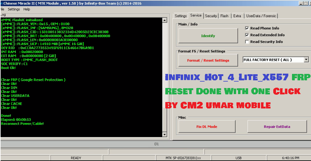Click log line 'Clear DIN'
Viewport: 311px width, 161px height.
[x=9, y=88]
